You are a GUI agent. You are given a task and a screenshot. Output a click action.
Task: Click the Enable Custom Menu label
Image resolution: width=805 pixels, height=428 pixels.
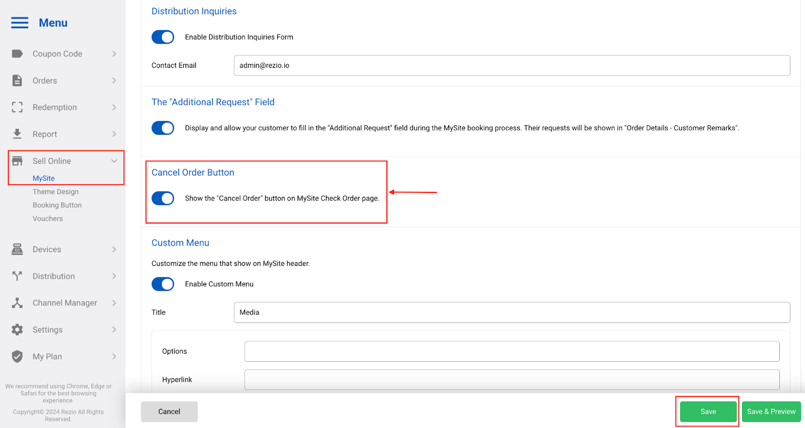point(219,284)
